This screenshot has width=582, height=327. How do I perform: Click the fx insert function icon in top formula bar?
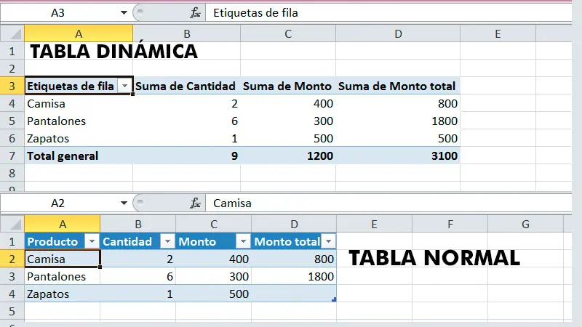pyautogui.click(x=195, y=13)
